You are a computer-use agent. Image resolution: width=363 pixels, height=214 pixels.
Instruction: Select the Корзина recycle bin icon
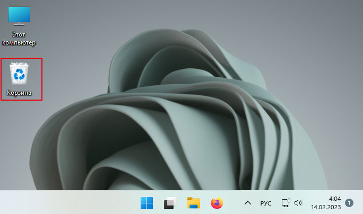pyautogui.click(x=19, y=78)
